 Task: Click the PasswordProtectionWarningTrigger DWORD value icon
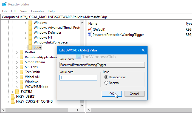pyautogui.click(x=90, y=35)
